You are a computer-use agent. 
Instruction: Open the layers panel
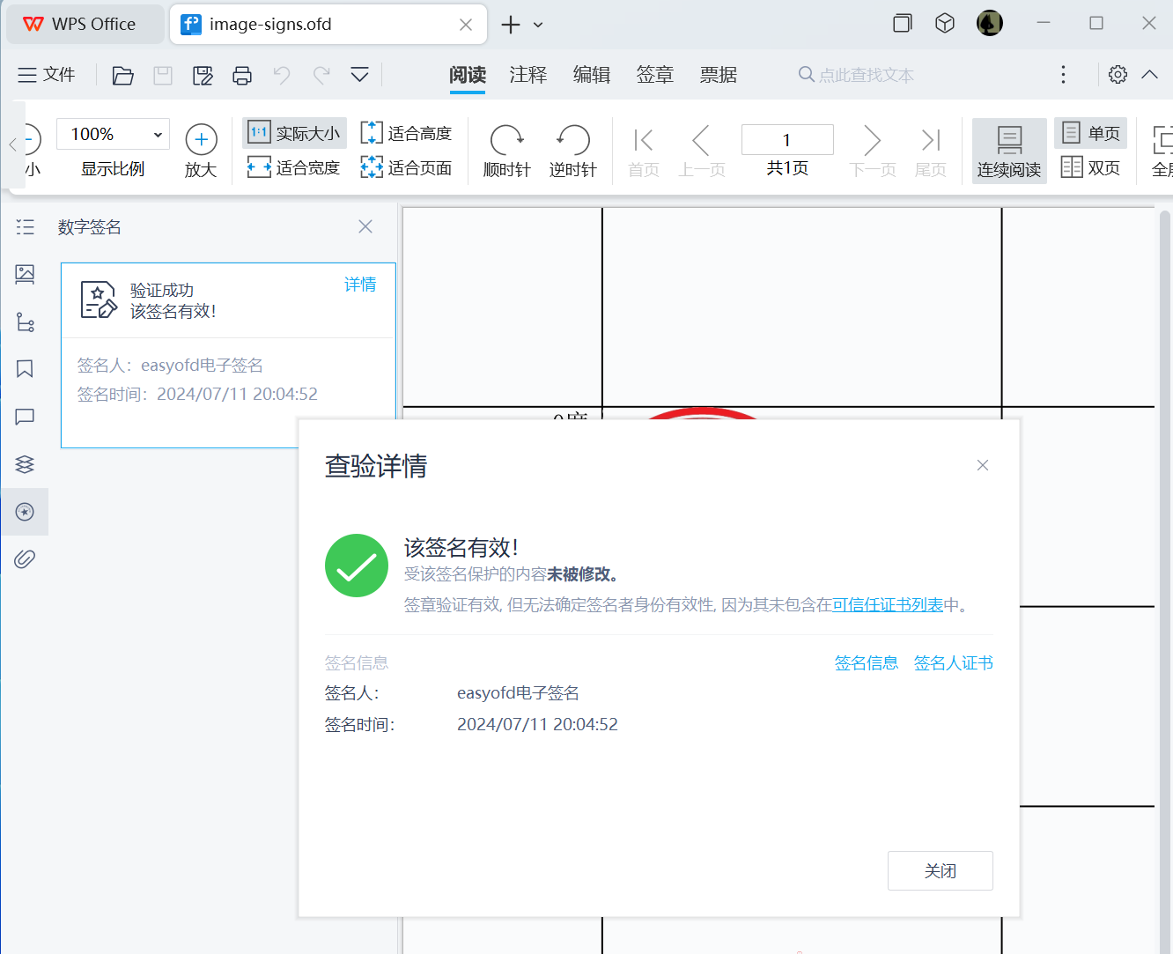click(x=25, y=464)
